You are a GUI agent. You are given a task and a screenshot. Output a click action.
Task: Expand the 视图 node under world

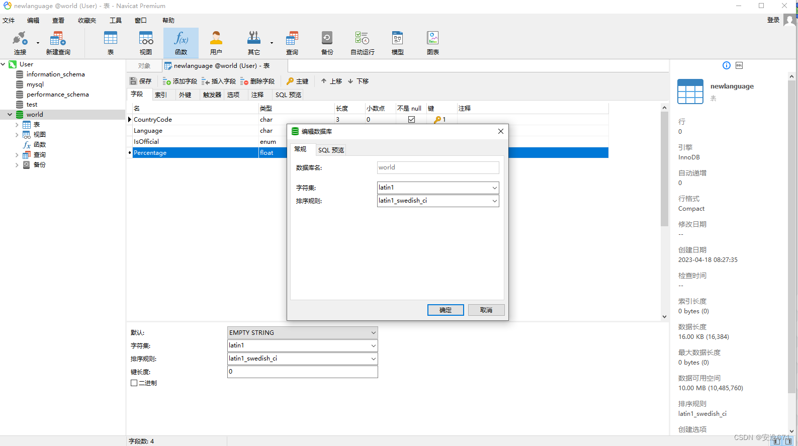[x=17, y=135]
